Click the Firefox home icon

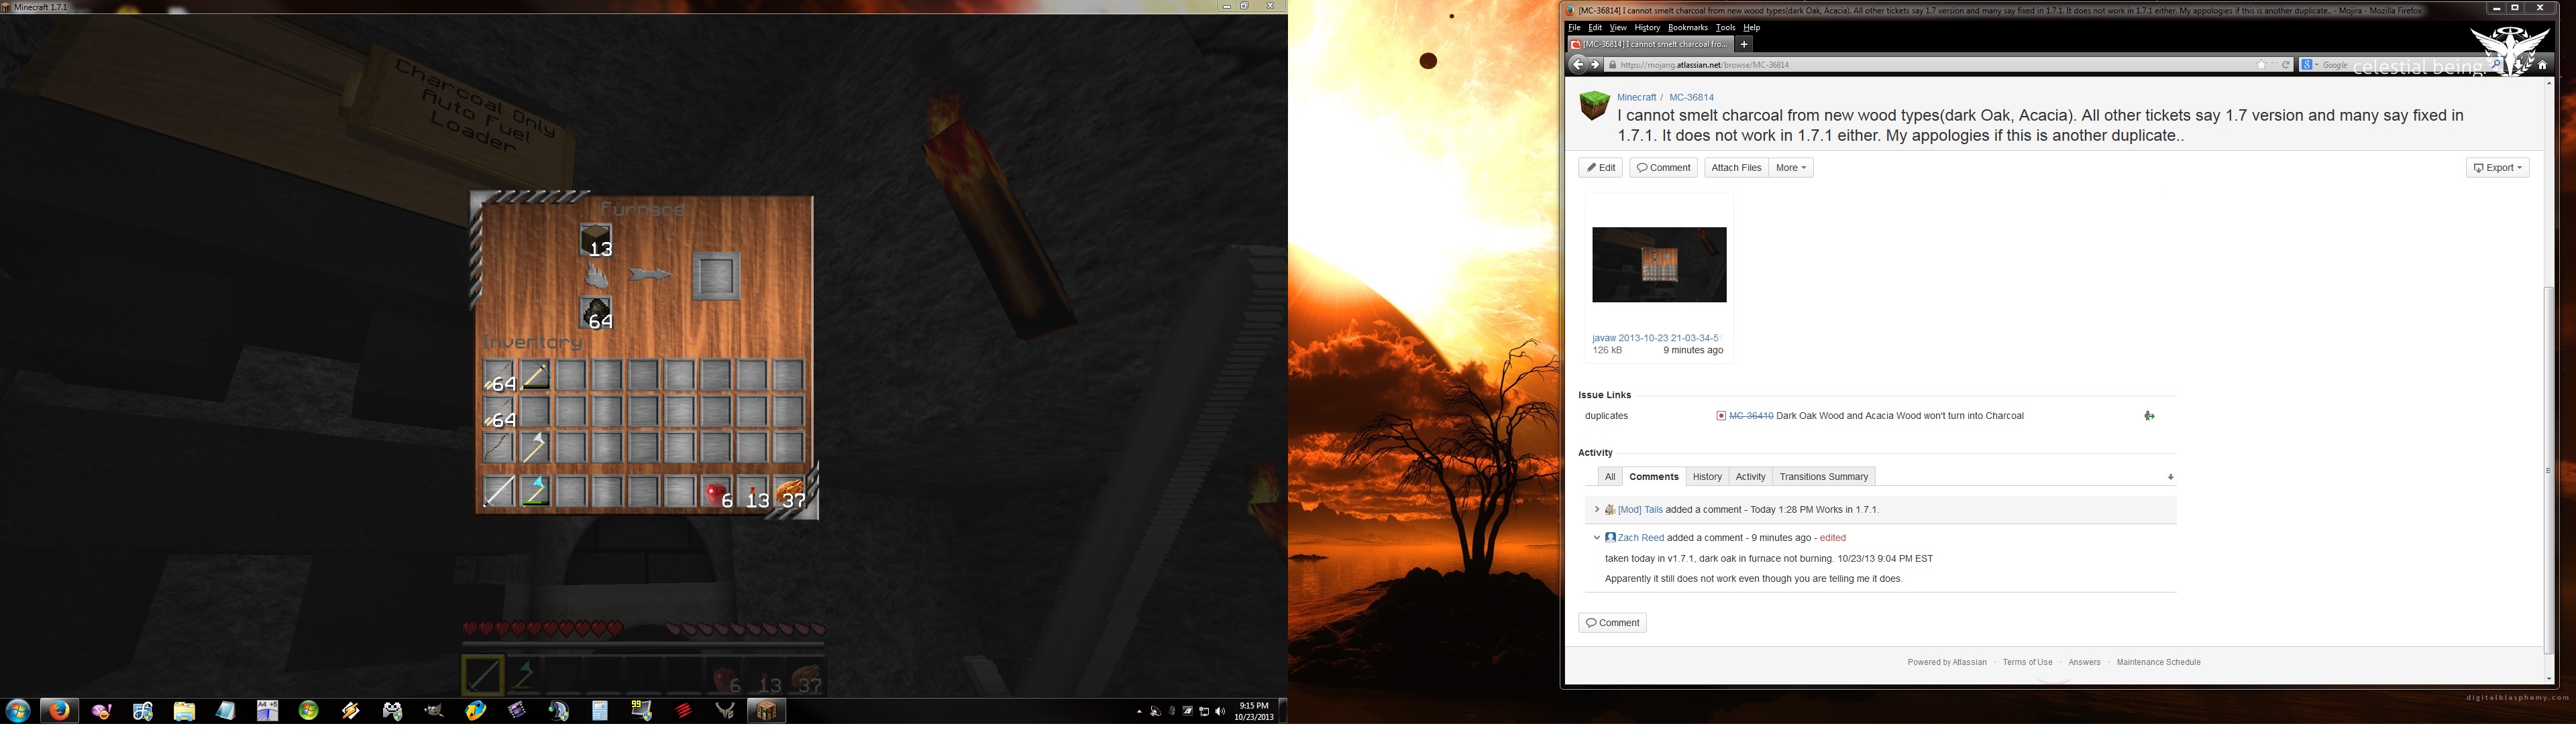coord(2542,65)
